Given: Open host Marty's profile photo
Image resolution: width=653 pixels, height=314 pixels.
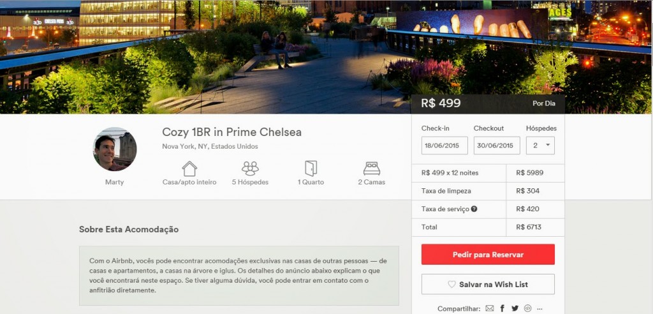Looking at the screenshot, I should 115,149.
